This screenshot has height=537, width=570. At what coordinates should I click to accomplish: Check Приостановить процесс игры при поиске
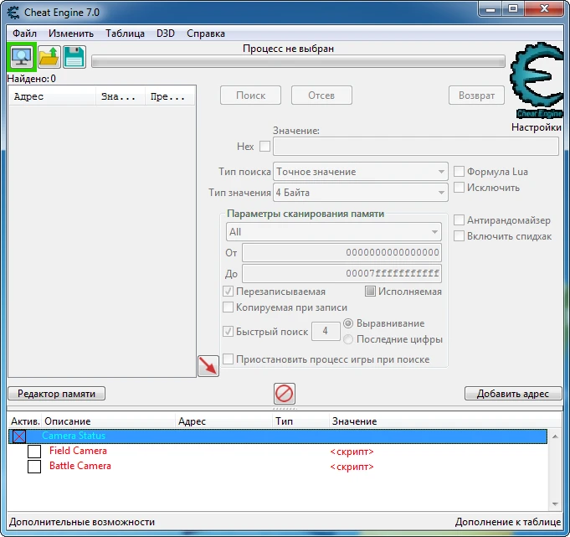pyautogui.click(x=228, y=359)
